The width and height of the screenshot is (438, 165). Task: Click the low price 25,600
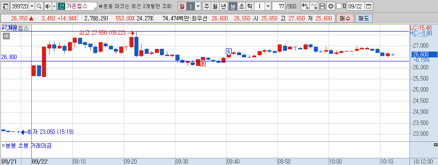[324, 19]
